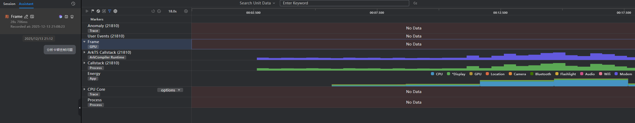Toggle the Modem energy legend item
Viewport: 635px width, 123px height.
pos(623,74)
